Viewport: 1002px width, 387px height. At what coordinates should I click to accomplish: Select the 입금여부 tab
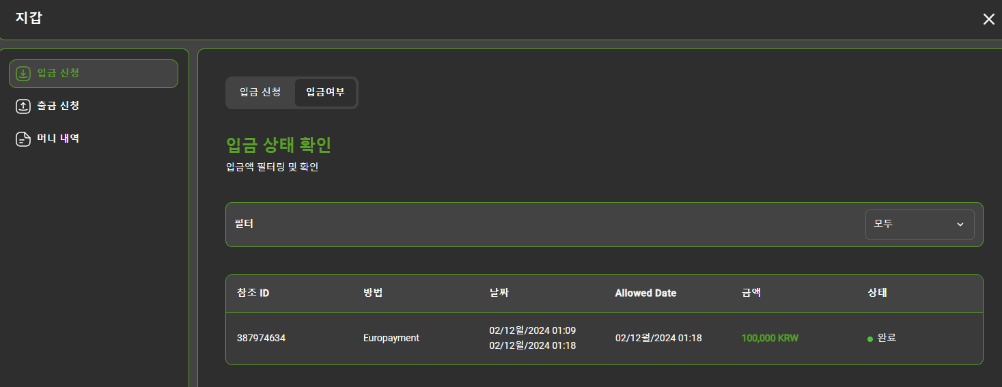325,92
